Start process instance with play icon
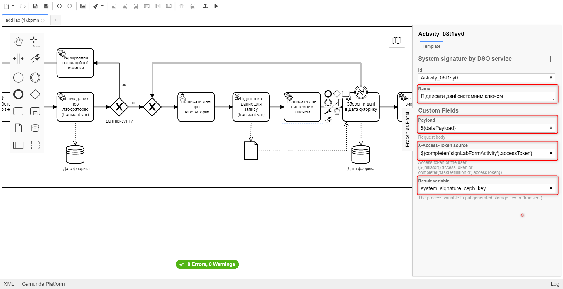This screenshot has height=289, width=563. [x=216, y=6]
